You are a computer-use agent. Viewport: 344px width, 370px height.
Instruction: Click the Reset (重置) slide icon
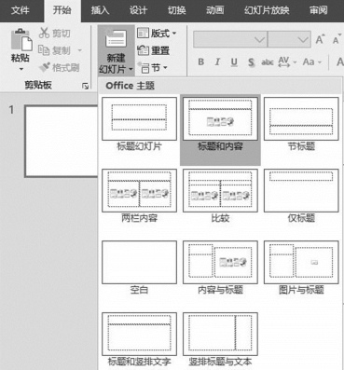coord(143,50)
